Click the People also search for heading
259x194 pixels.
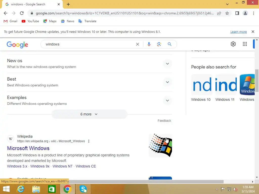click(x=213, y=67)
